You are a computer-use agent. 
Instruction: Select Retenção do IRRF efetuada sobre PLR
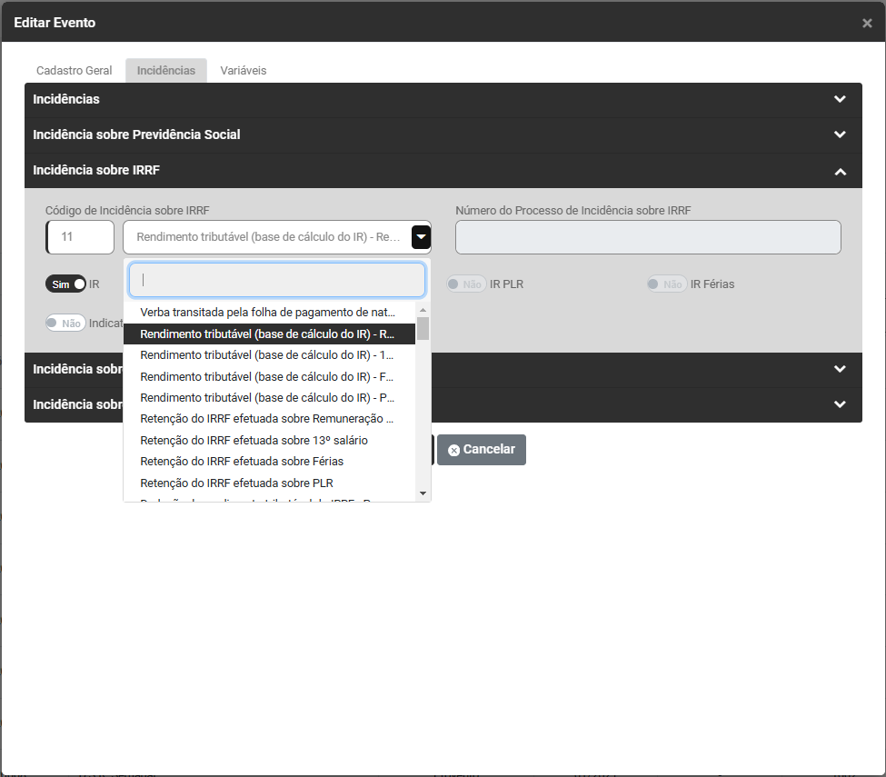point(236,483)
